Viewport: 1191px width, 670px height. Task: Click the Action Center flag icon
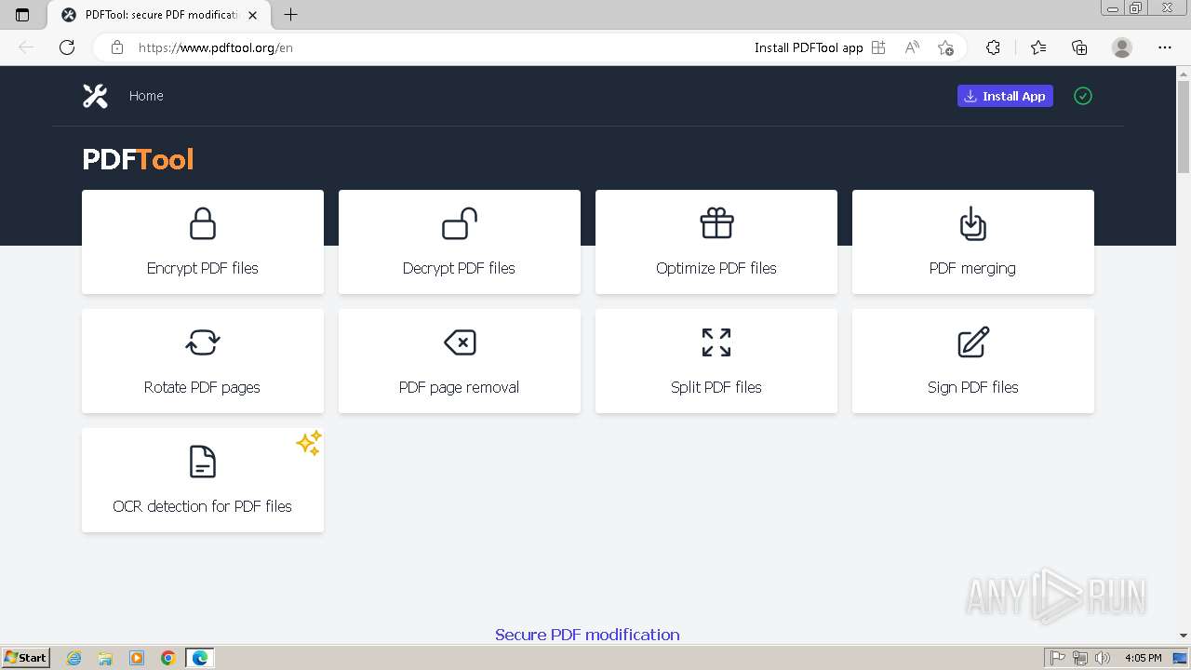[x=1059, y=658]
